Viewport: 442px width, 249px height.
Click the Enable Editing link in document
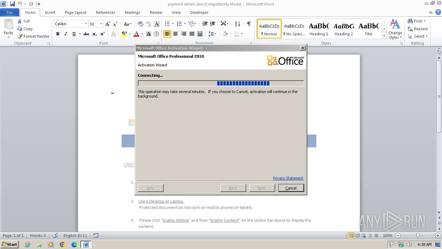coord(175,220)
